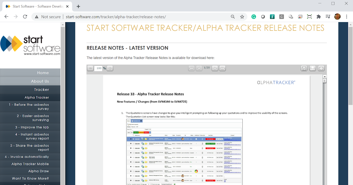Open the Chrome profile avatar menu
Image resolution: width=353 pixels, height=185 pixels.
click(x=337, y=16)
